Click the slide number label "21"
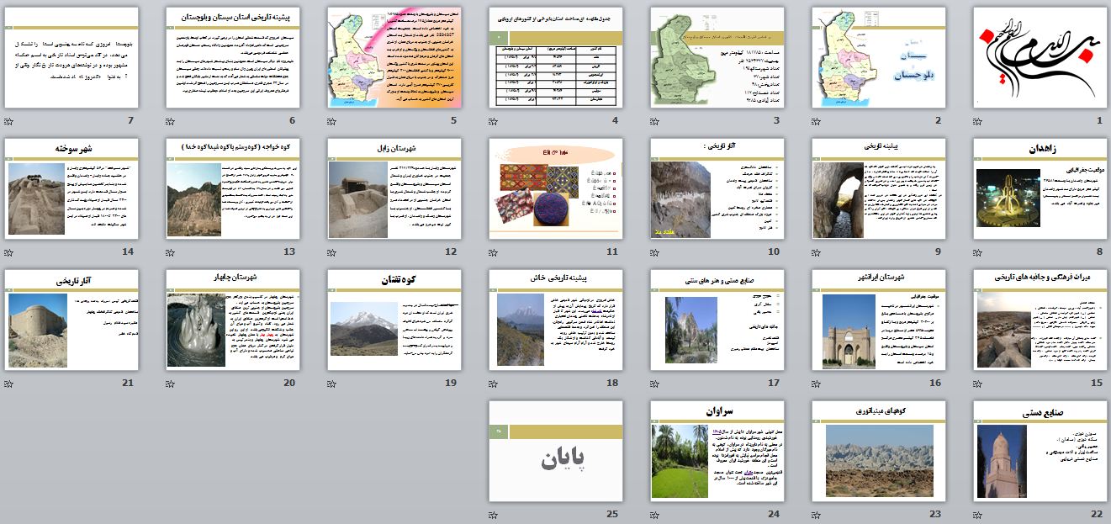Screen dimensions: 1111x524 pyautogui.click(x=127, y=384)
